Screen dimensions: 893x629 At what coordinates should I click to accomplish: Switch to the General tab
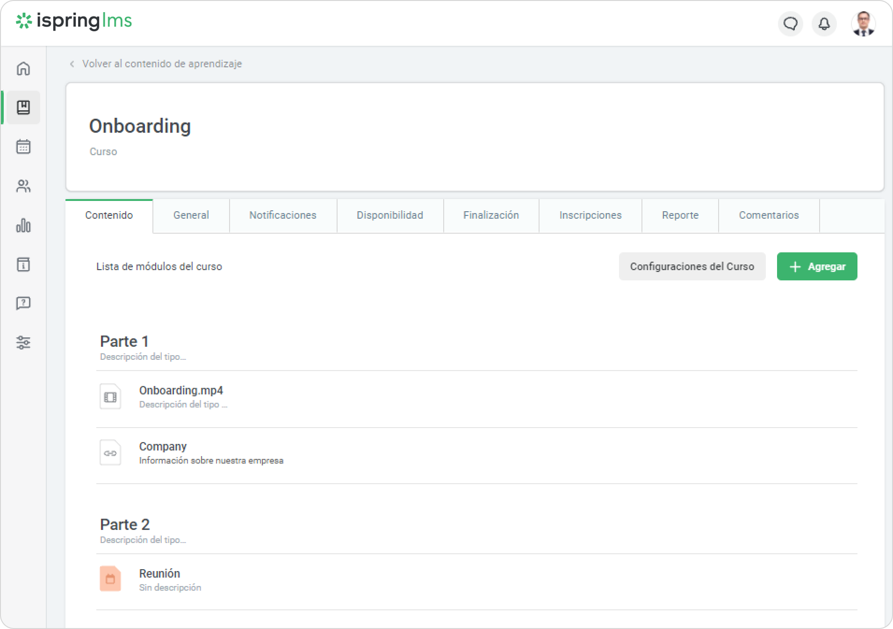point(191,215)
